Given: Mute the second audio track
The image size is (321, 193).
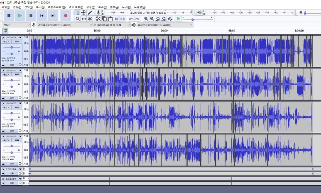Looking at the screenshot, I should [x=6, y=74].
